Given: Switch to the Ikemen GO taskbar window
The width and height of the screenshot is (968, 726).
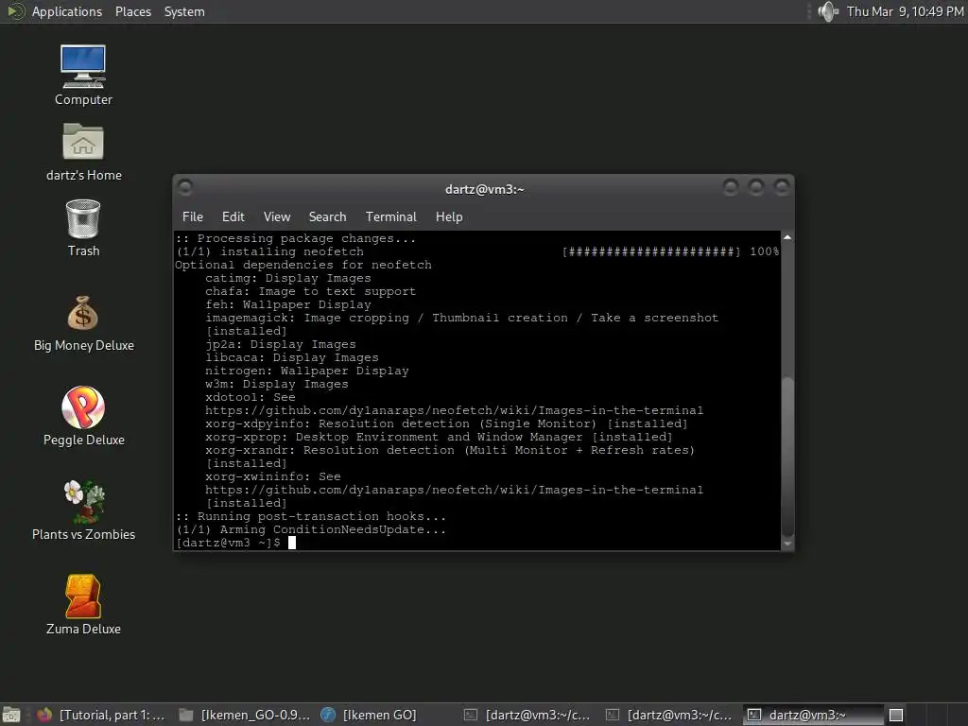Looking at the screenshot, I should (370, 715).
